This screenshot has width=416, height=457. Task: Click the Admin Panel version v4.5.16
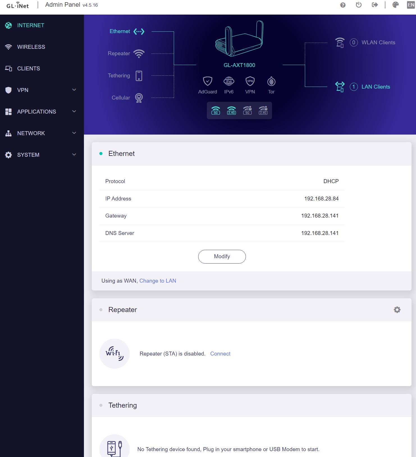coord(90,5)
